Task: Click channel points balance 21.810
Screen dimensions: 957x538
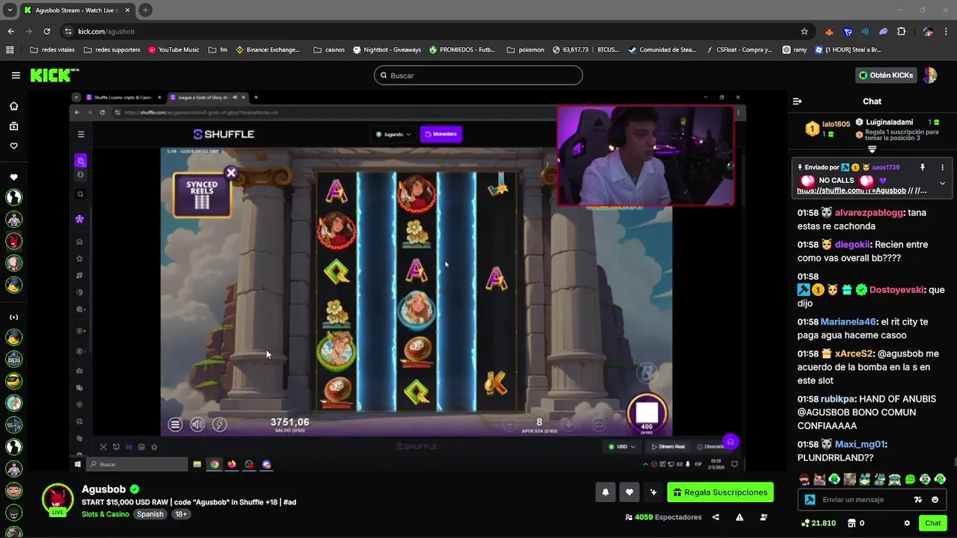Action: click(818, 523)
